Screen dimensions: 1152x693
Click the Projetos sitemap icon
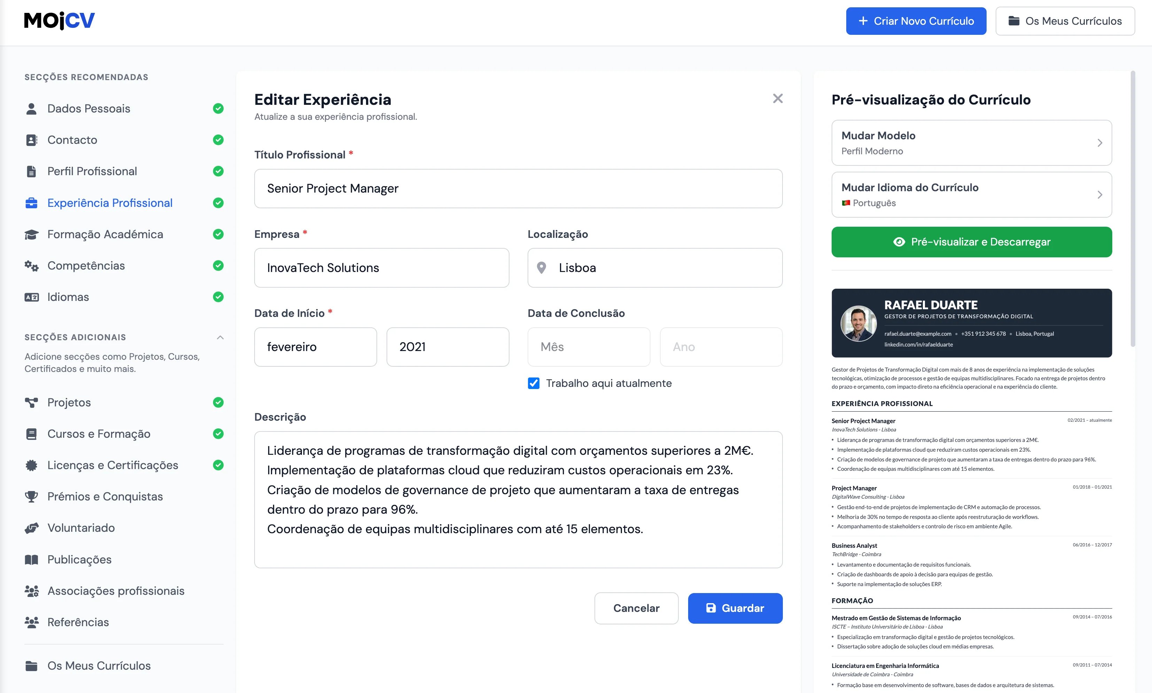pos(31,402)
